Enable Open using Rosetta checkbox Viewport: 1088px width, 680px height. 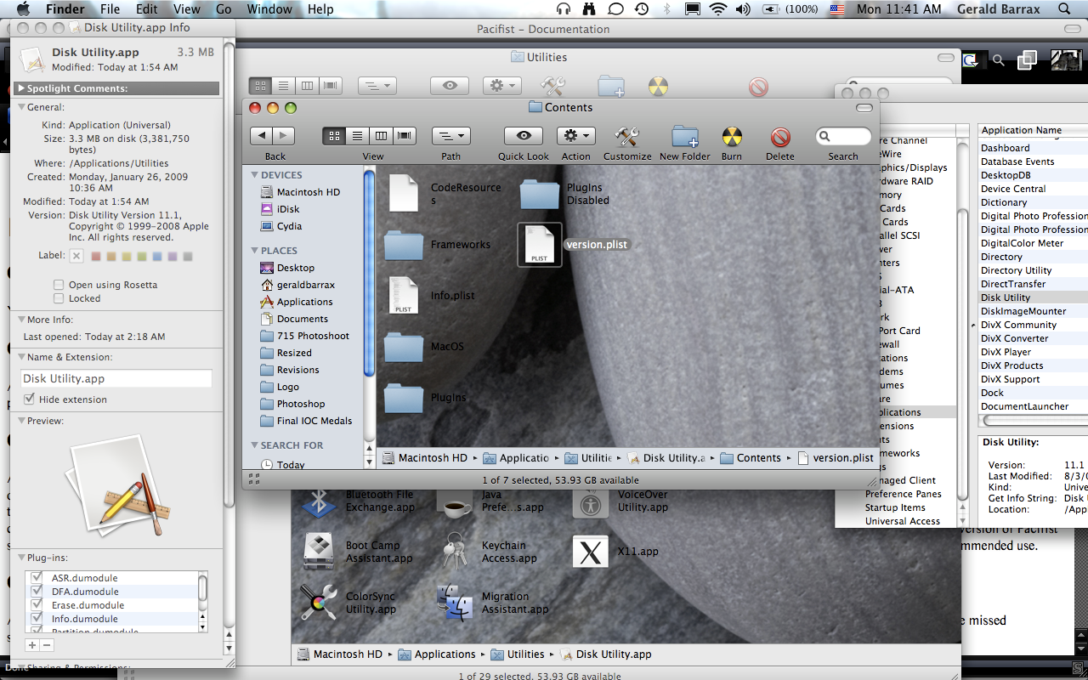(59, 285)
